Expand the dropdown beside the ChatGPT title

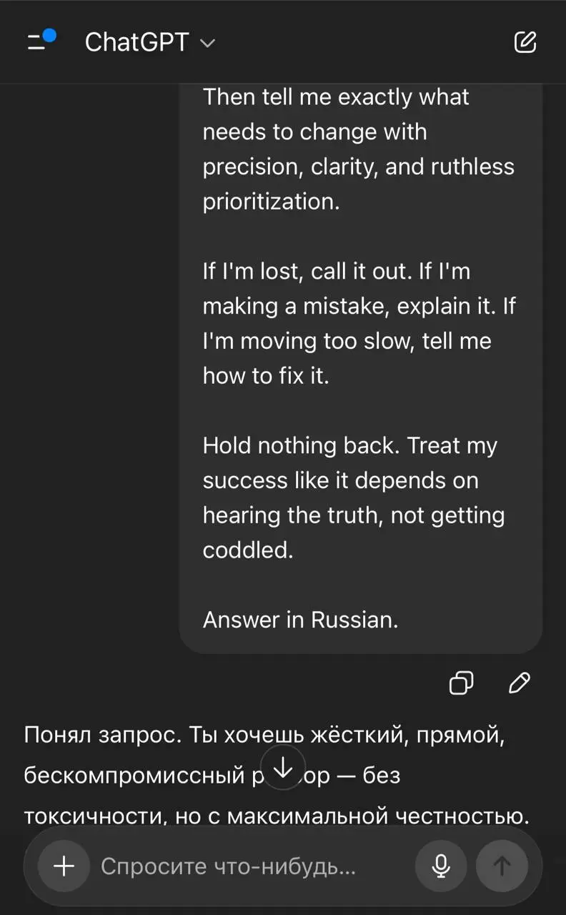[207, 44]
